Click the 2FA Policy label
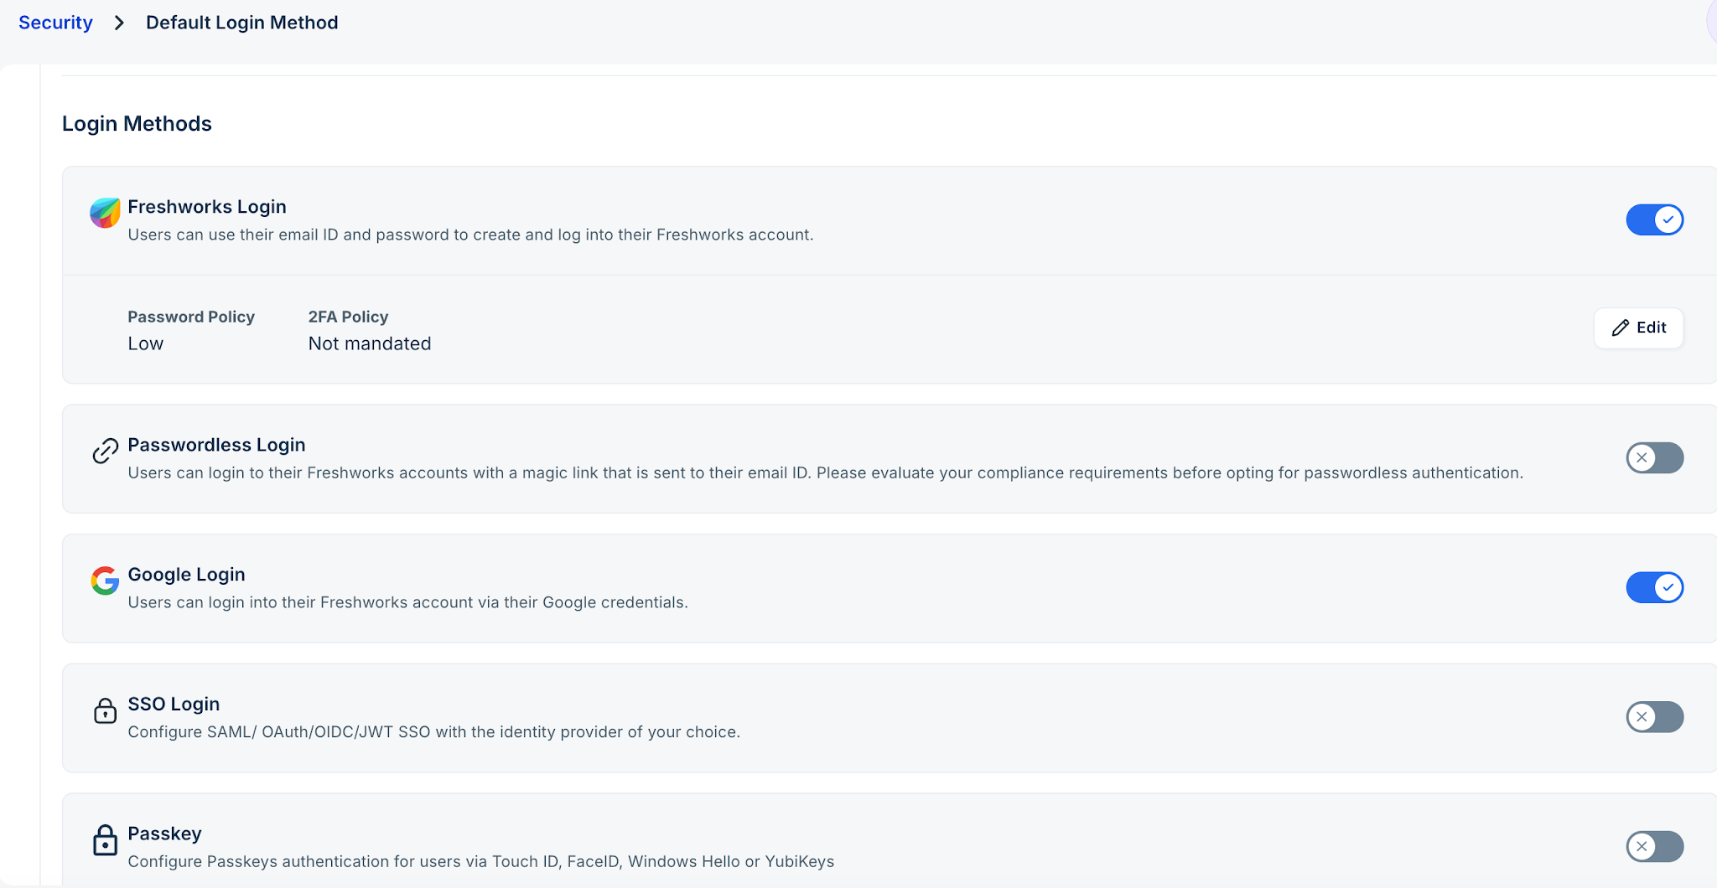Image resolution: width=1717 pixels, height=888 pixels. (x=348, y=317)
